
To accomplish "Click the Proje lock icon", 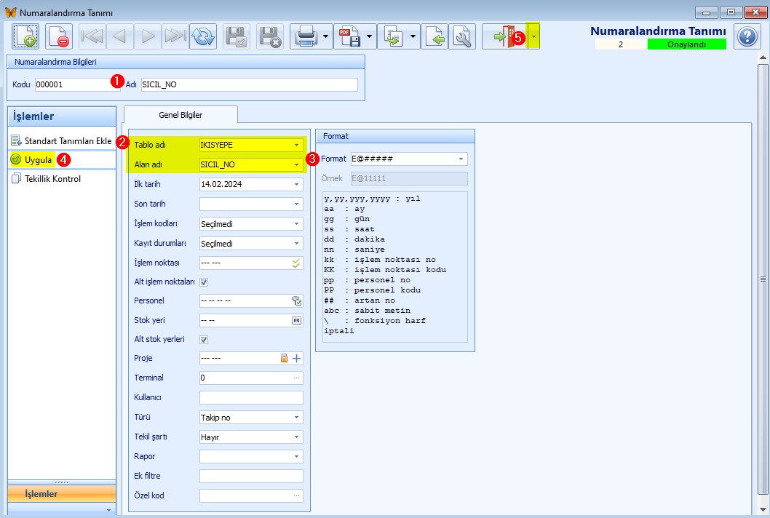I will click(284, 358).
